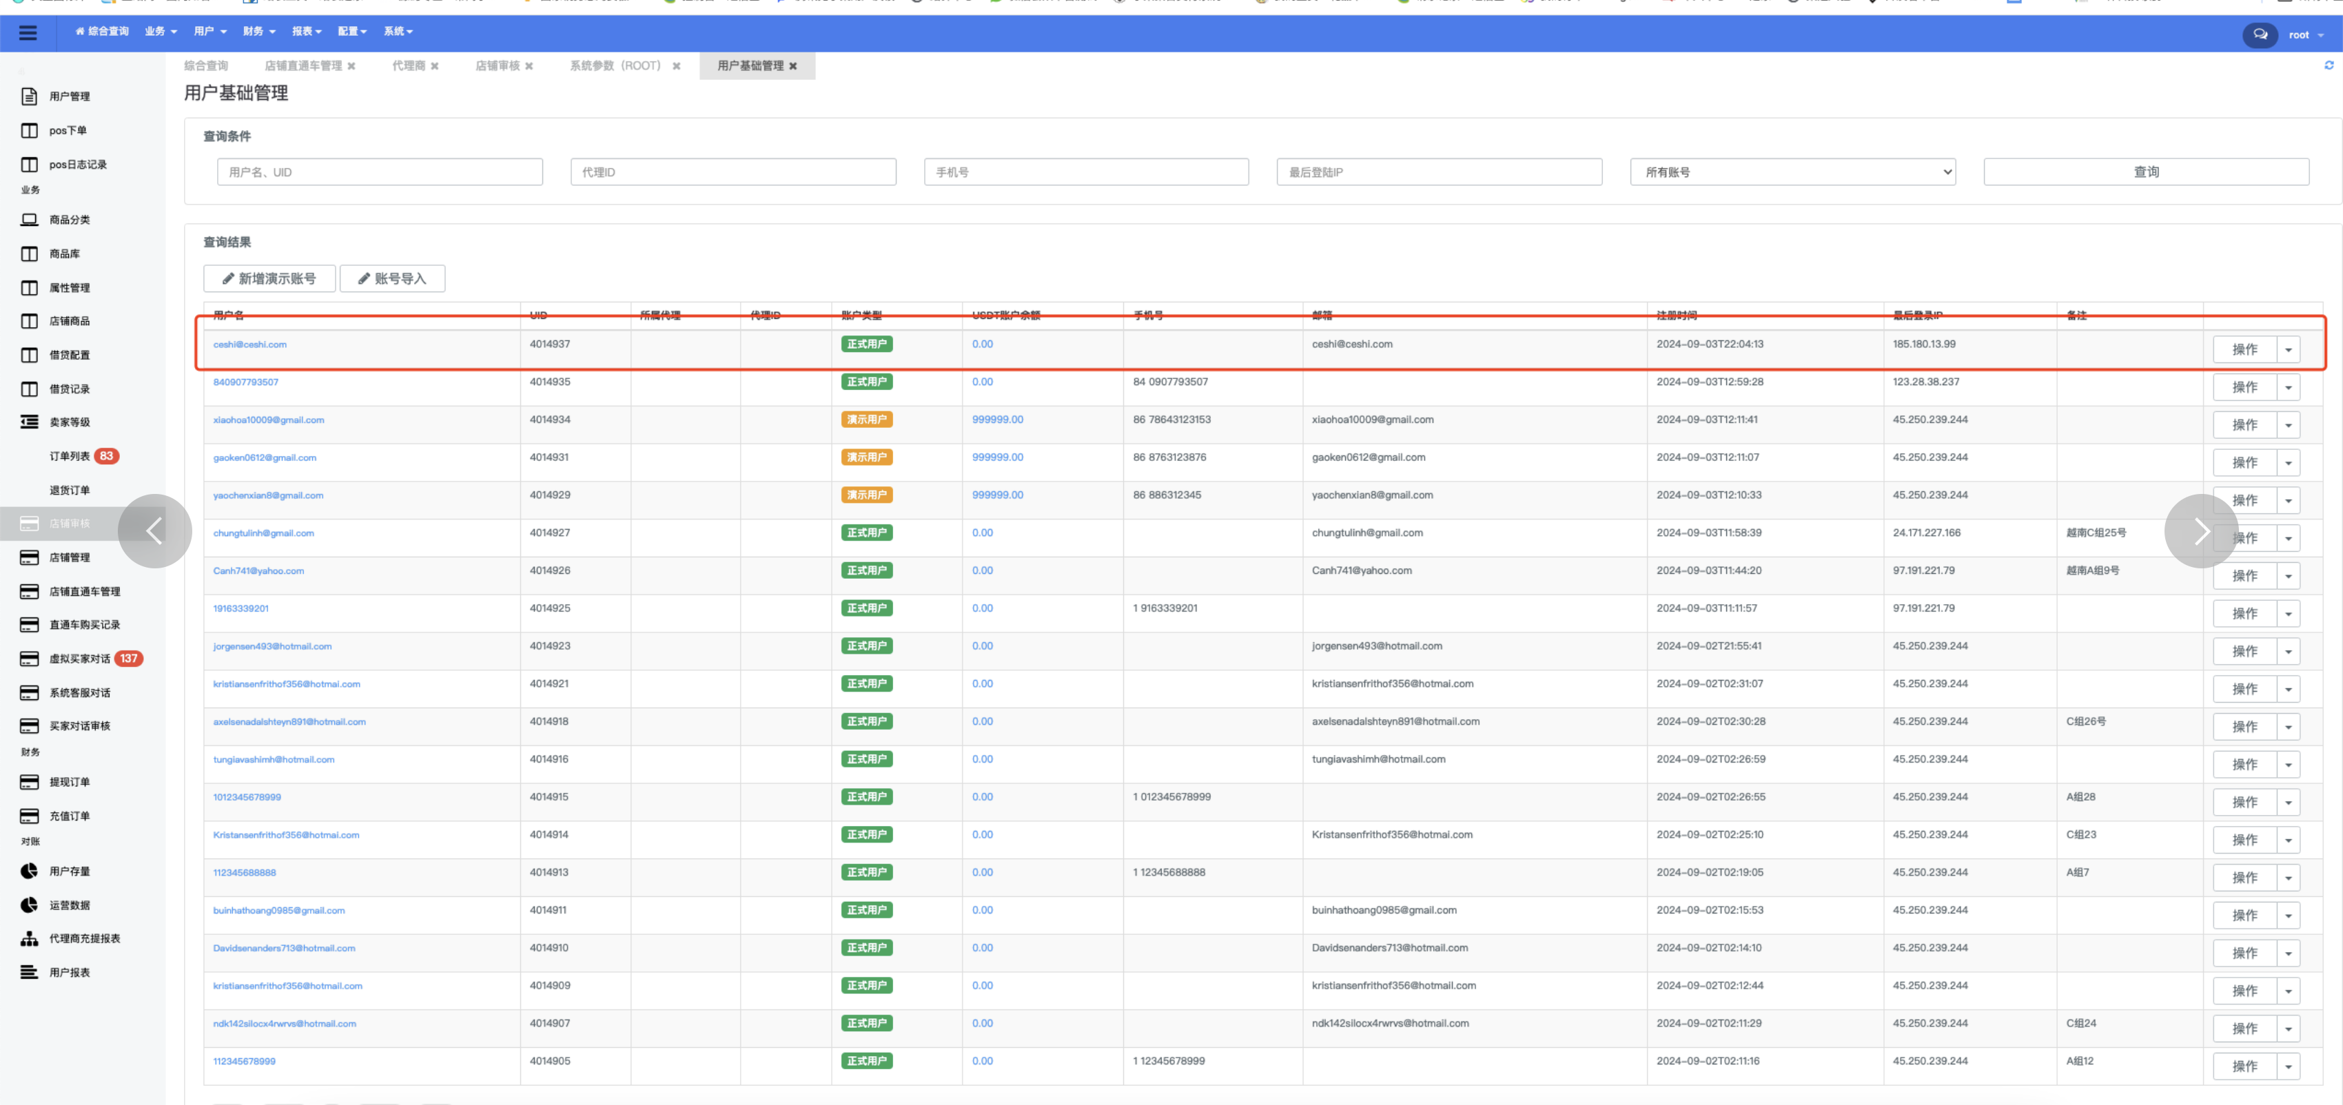Expand the 报表 top menu
The height and width of the screenshot is (1105, 2343).
click(x=307, y=32)
